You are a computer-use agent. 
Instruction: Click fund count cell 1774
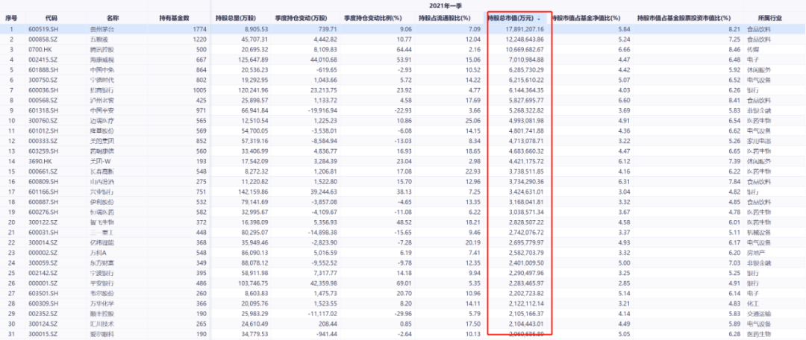point(199,30)
